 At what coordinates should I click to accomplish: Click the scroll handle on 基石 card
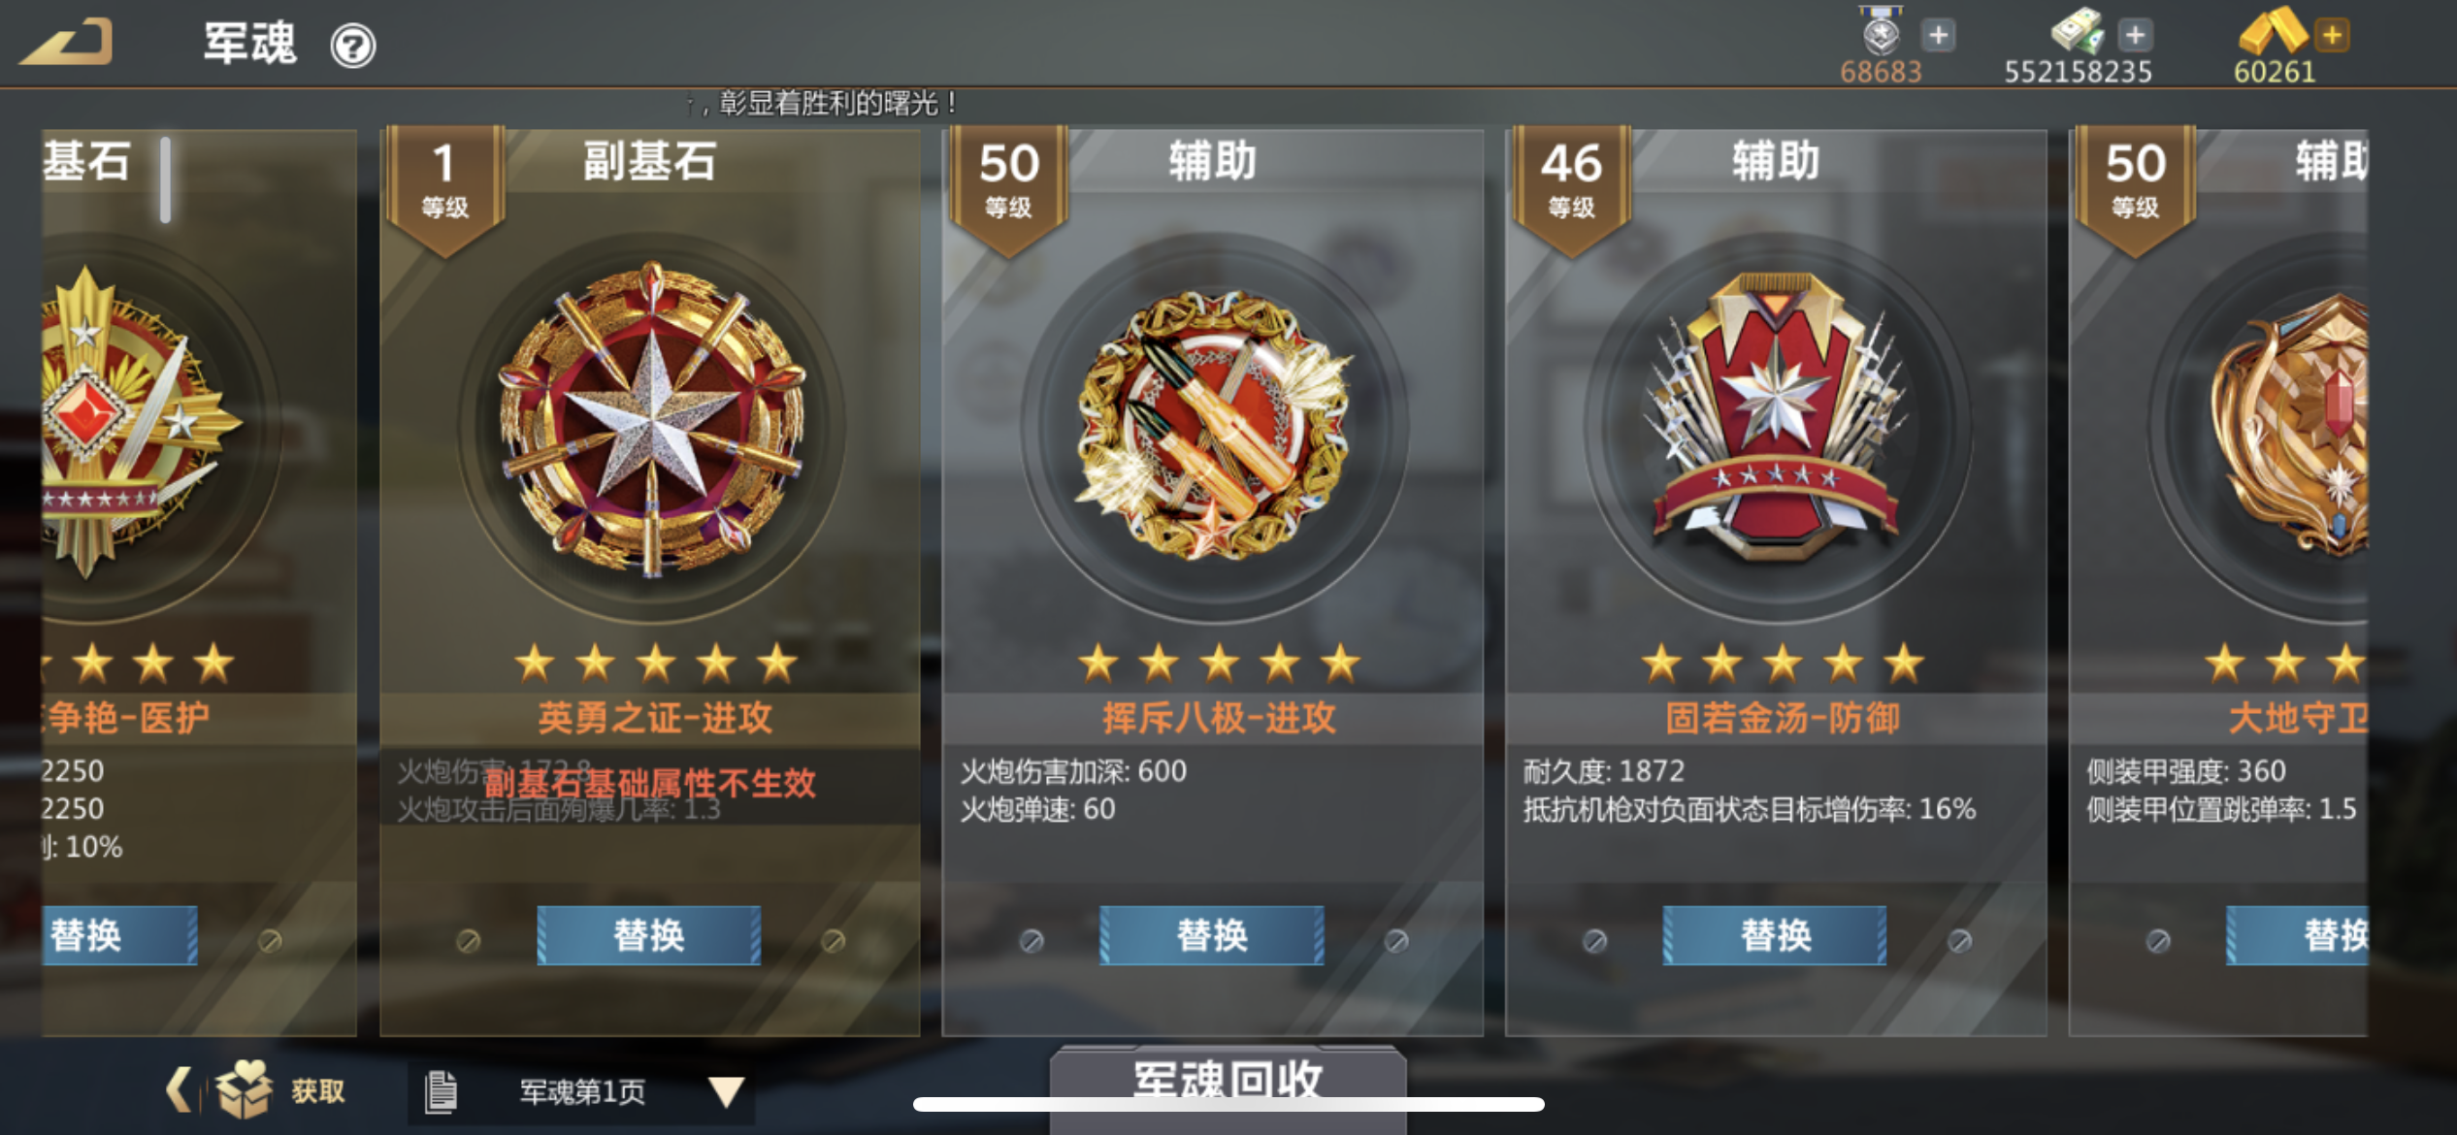(166, 179)
